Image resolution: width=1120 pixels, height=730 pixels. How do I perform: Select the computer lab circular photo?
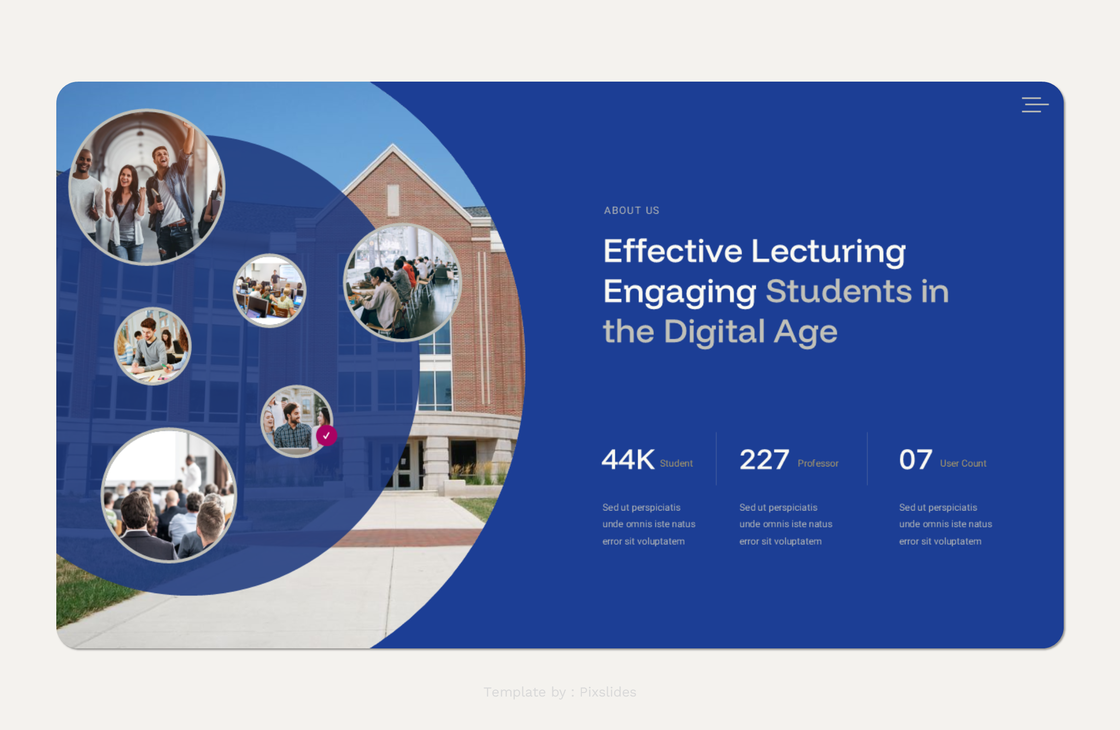(270, 290)
